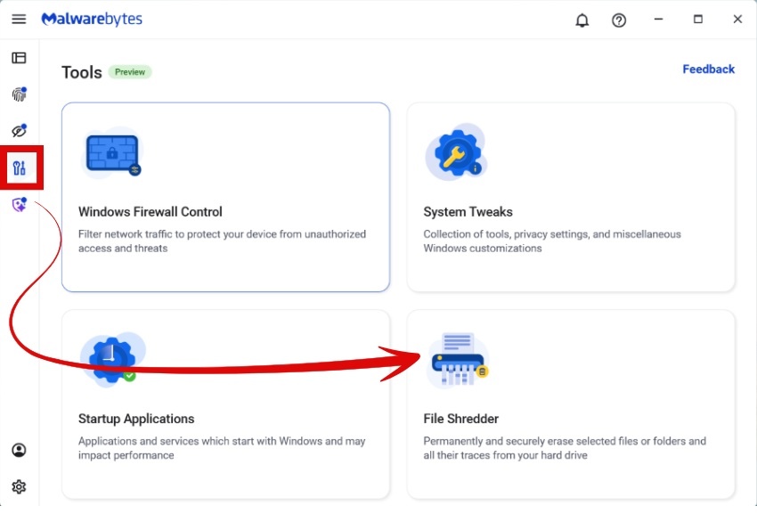Click the notifications bell icon
The width and height of the screenshot is (757, 514).
pyautogui.click(x=582, y=20)
